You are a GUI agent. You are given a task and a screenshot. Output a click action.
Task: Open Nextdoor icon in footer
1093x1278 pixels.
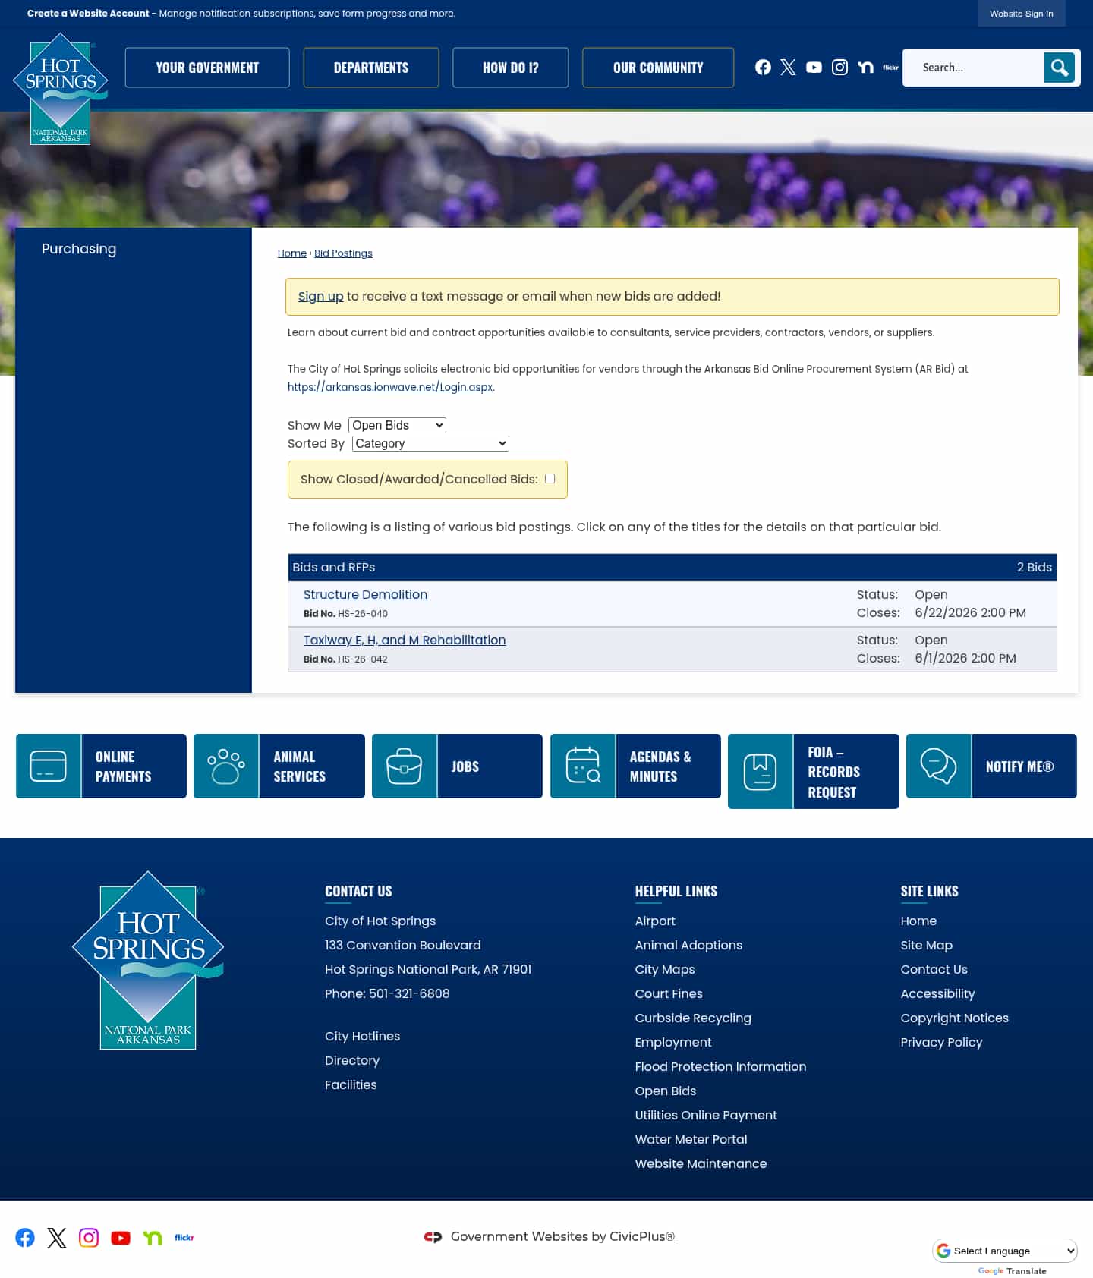[153, 1238]
